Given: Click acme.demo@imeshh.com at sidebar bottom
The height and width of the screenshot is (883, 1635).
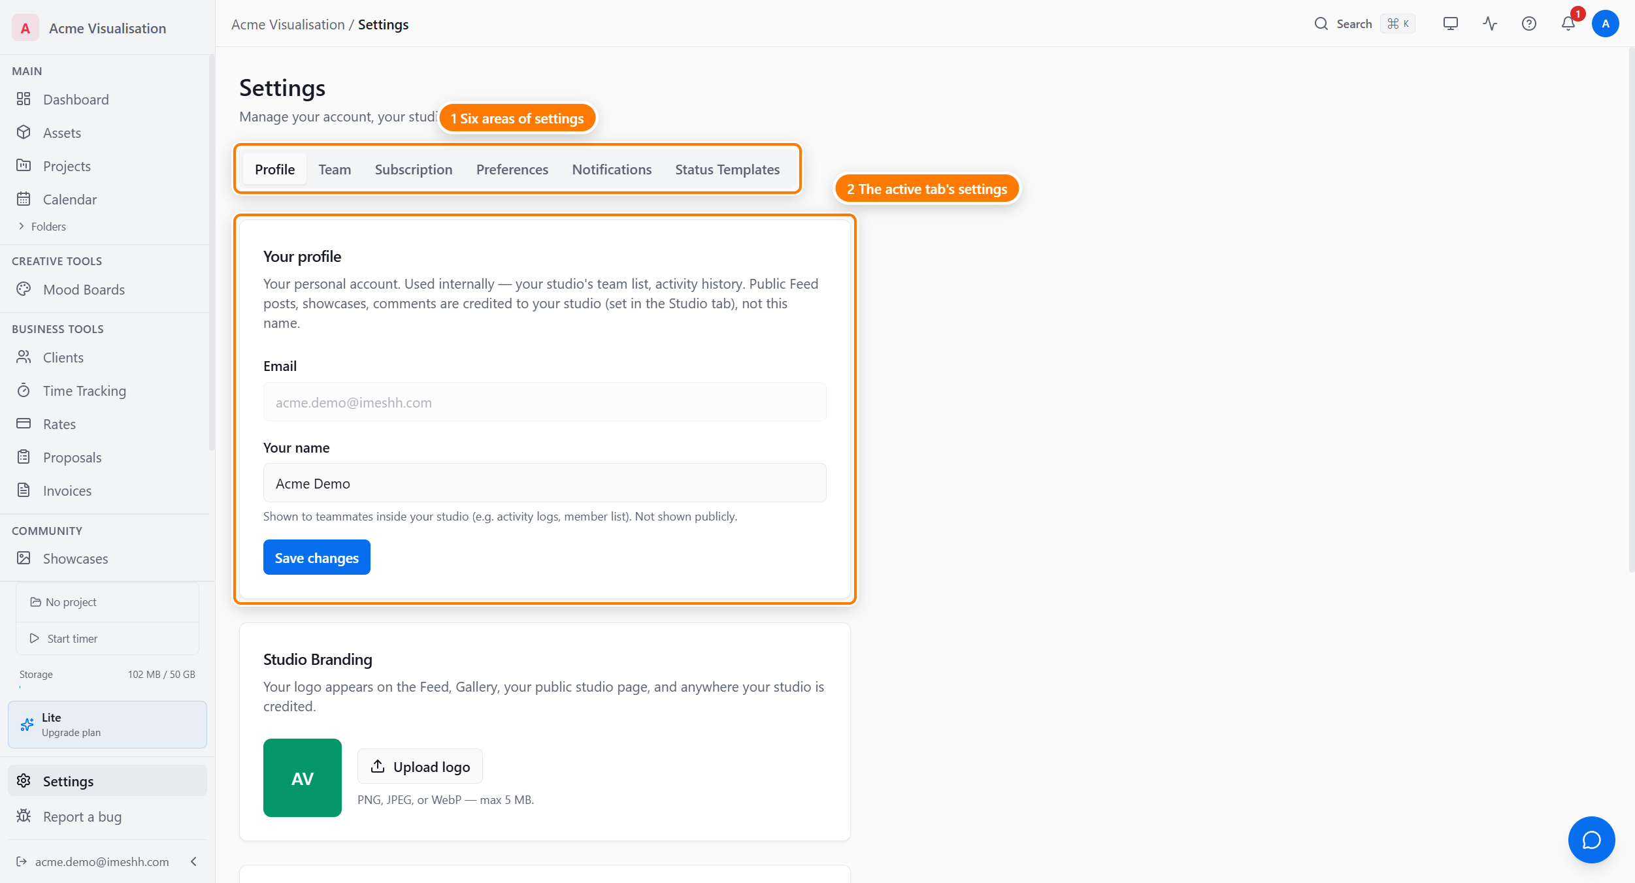Looking at the screenshot, I should 102,861.
